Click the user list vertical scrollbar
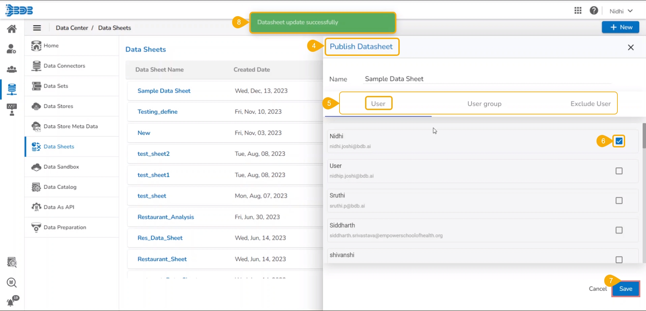 644,136
